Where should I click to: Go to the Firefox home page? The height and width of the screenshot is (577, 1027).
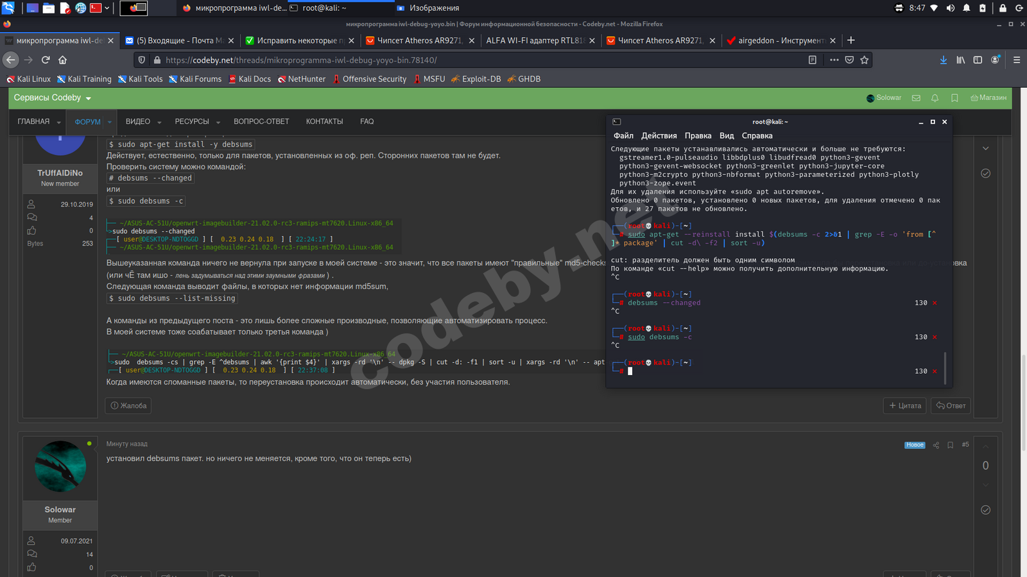(x=62, y=60)
